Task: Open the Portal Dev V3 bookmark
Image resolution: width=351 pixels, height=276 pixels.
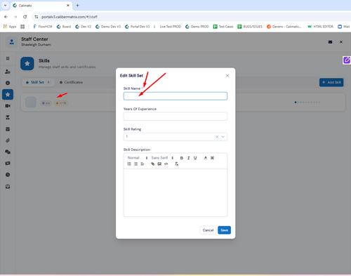Action: [x=138, y=27]
